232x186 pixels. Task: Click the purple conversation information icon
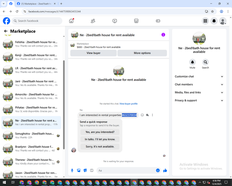tap(163, 35)
